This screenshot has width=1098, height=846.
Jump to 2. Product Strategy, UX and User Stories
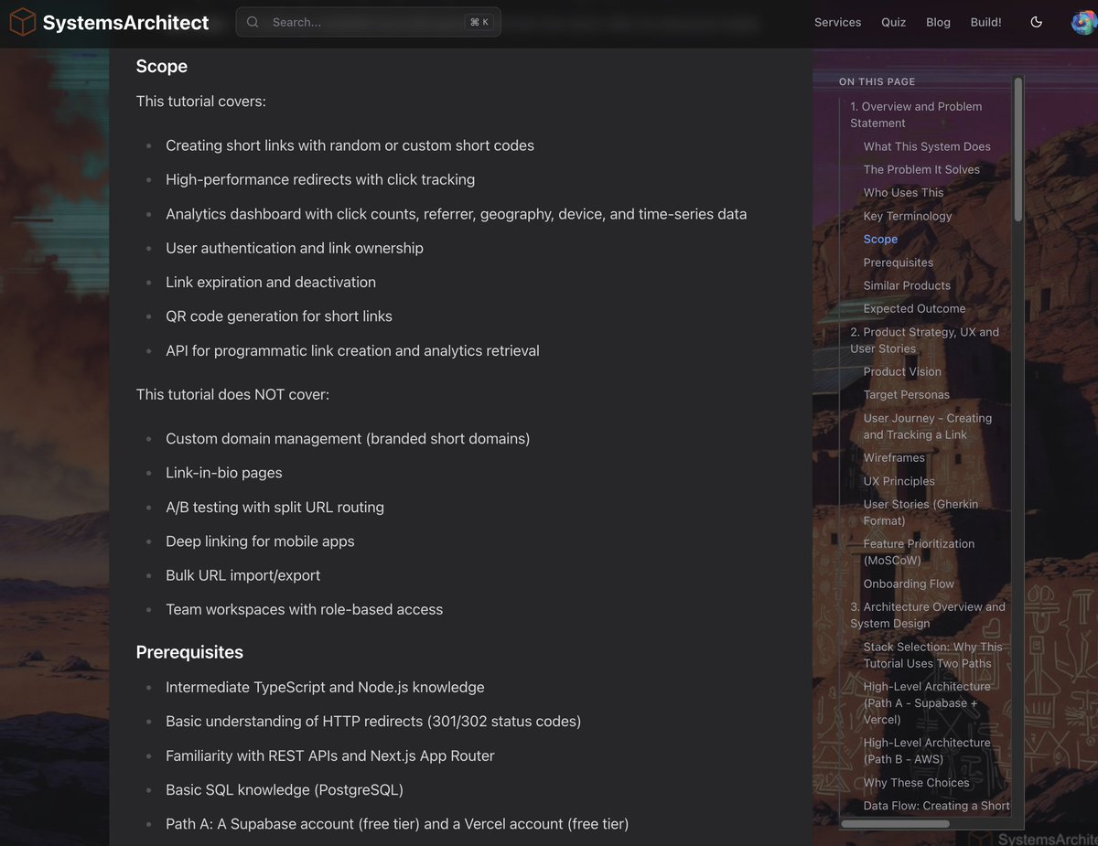click(924, 340)
